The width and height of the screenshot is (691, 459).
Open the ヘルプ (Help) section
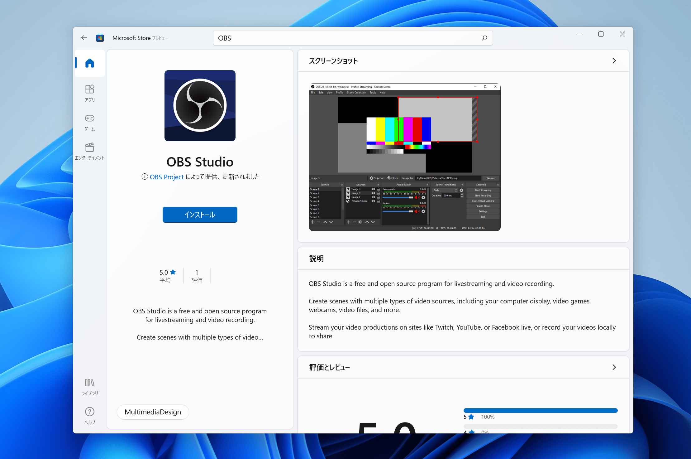pyautogui.click(x=90, y=416)
